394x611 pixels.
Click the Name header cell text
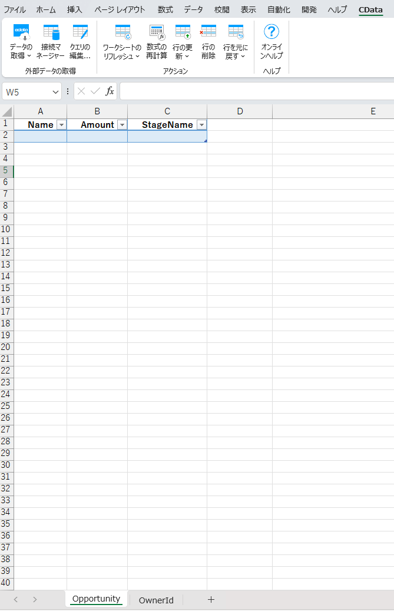(41, 125)
